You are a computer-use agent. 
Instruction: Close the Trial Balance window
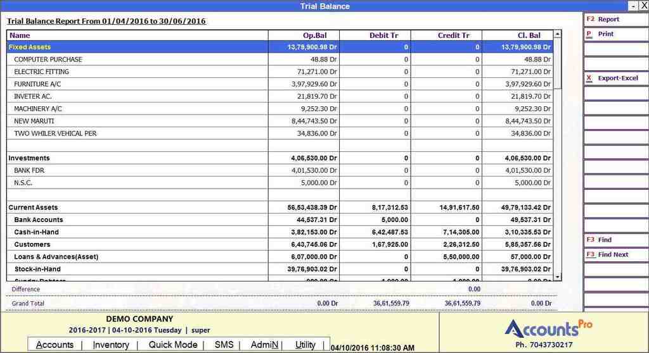pyautogui.click(x=643, y=6)
